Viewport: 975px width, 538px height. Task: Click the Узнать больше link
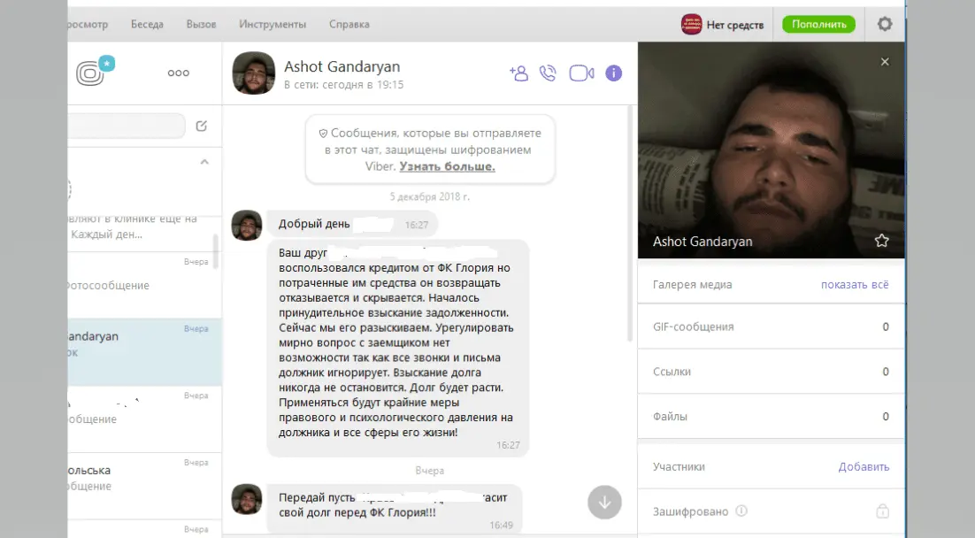tap(447, 166)
